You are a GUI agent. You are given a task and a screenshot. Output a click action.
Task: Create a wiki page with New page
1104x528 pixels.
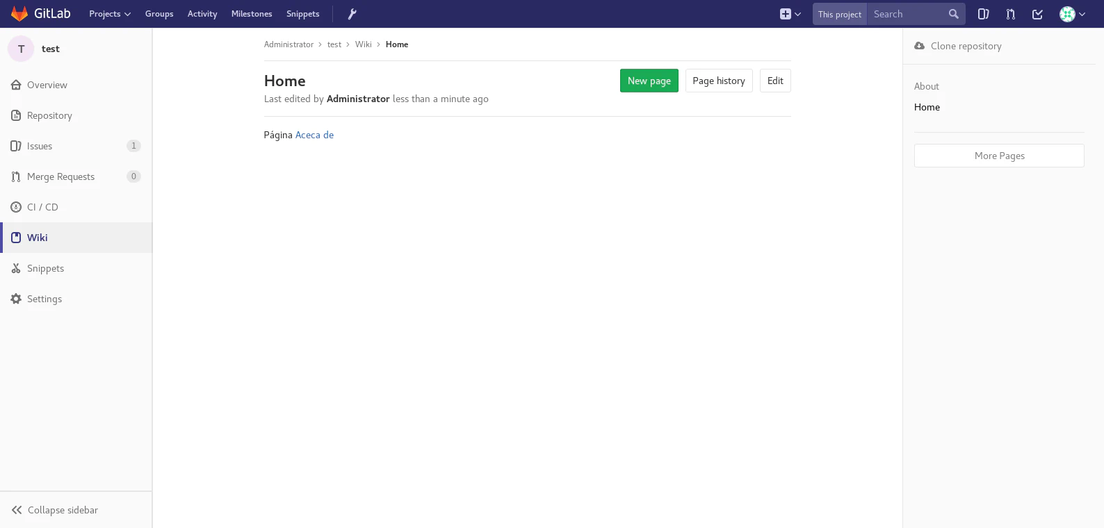(x=649, y=81)
